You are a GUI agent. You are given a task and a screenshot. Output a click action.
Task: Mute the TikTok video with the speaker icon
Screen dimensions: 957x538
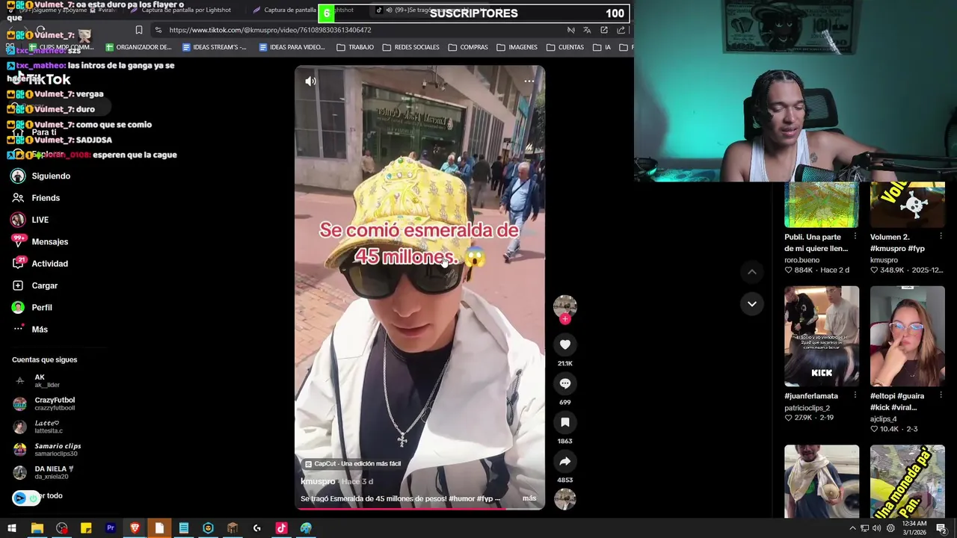click(x=311, y=81)
